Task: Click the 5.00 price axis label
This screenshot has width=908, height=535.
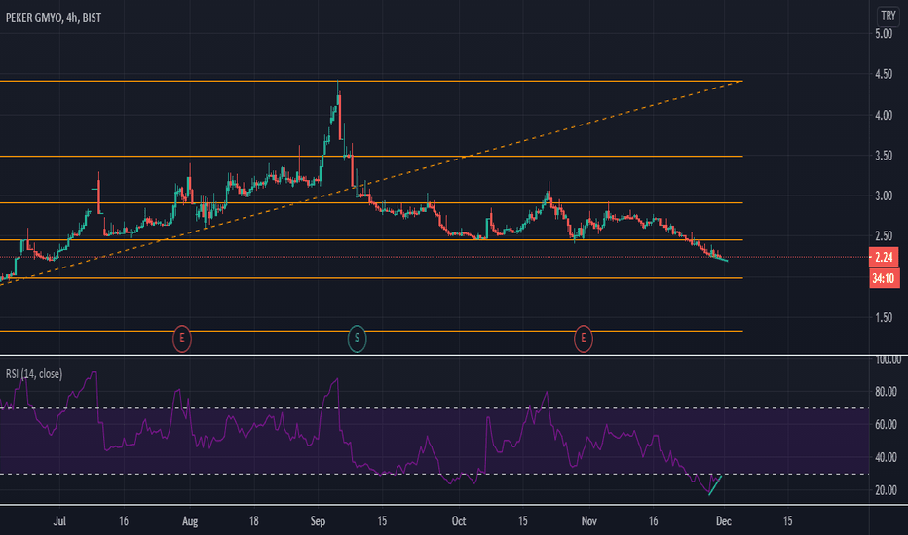Action: point(884,33)
